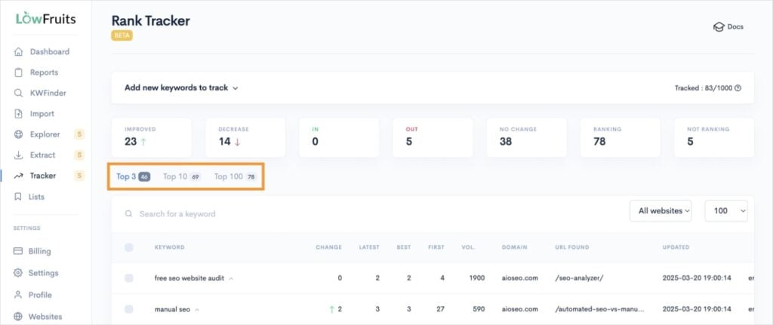Switch to the Top 10 tab
Viewport: 773px width, 325px height.
click(181, 176)
